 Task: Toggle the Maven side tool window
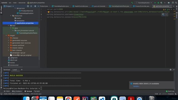point(177,15)
